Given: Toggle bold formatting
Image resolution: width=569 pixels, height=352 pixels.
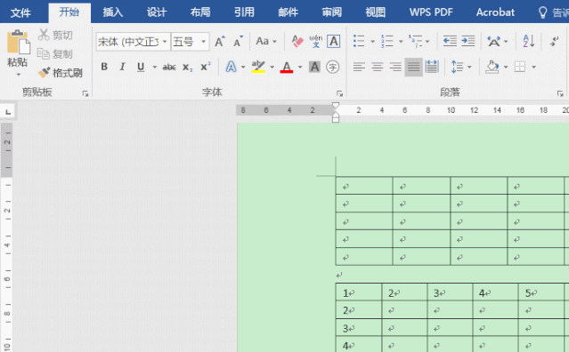Looking at the screenshot, I should pos(104,67).
